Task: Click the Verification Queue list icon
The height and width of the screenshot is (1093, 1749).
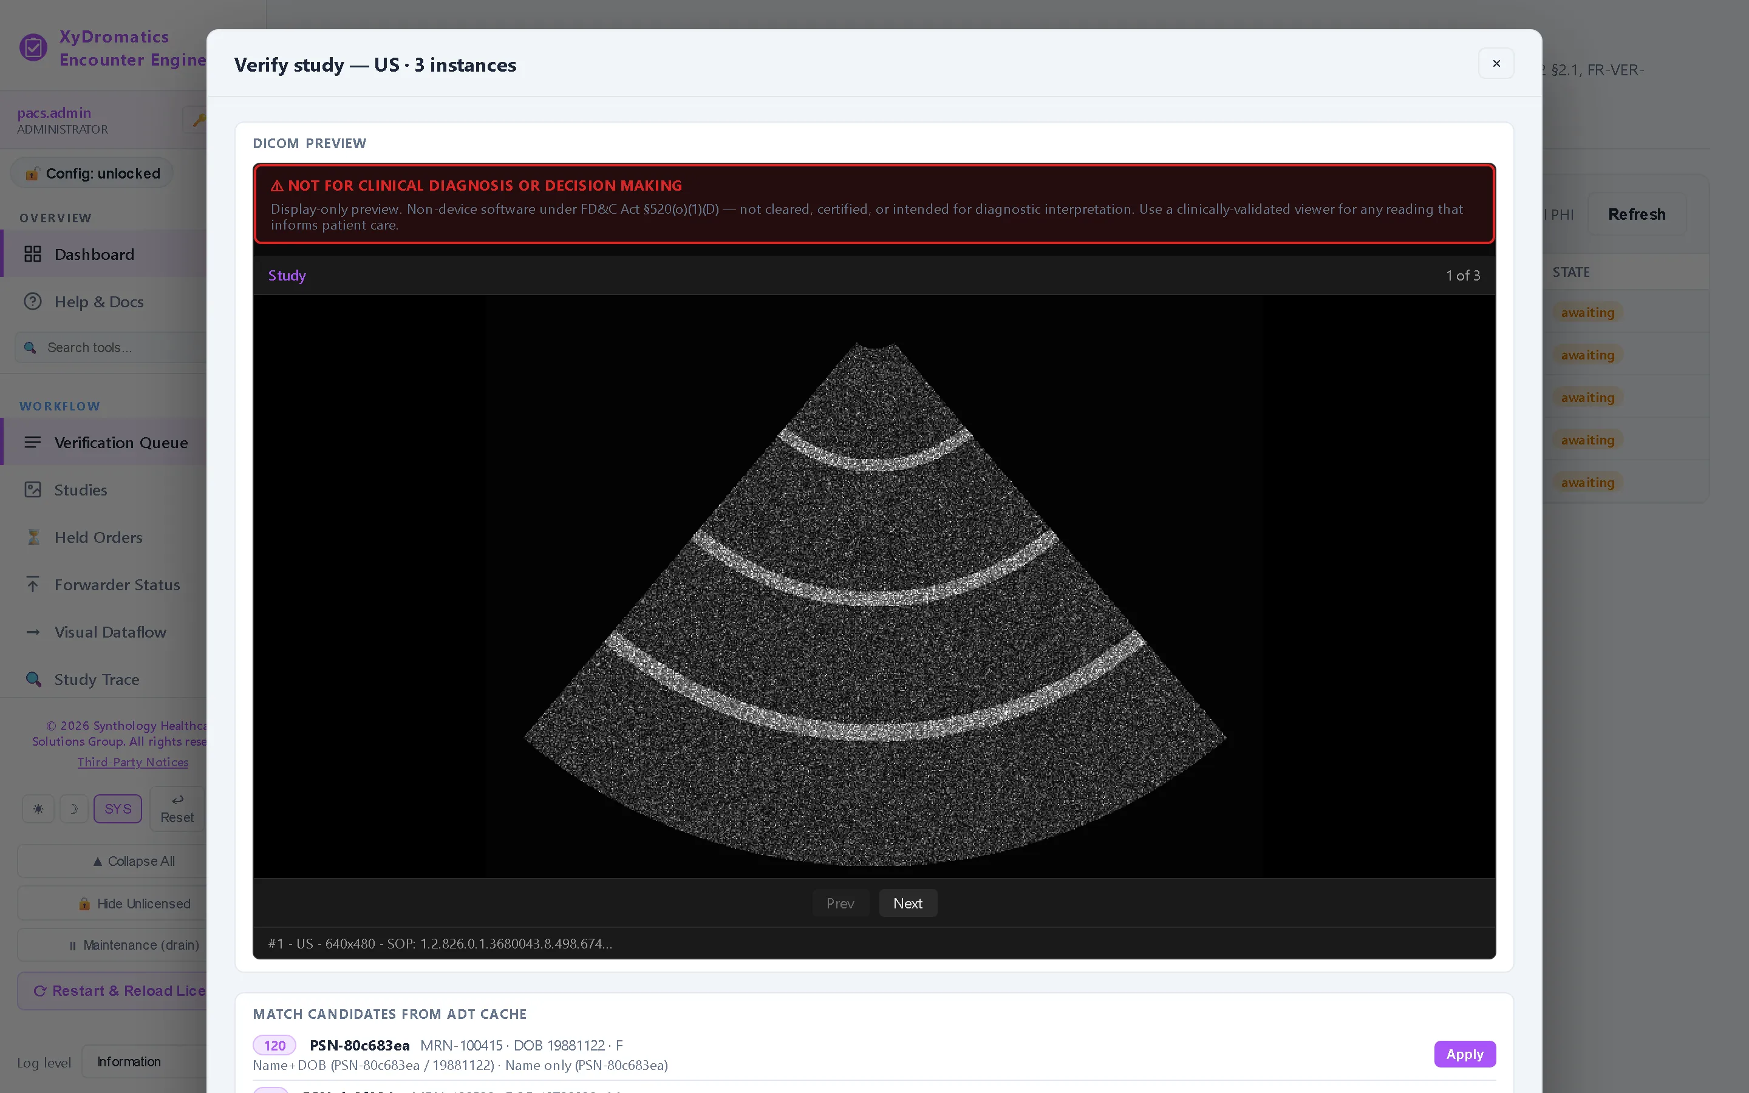Action: coord(33,441)
